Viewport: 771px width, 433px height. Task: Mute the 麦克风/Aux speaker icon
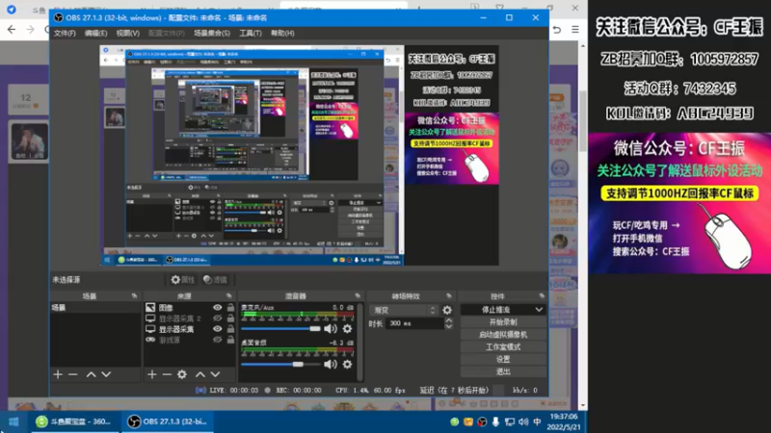(331, 328)
